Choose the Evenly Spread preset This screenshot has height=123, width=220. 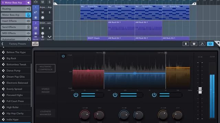click(x=15, y=89)
